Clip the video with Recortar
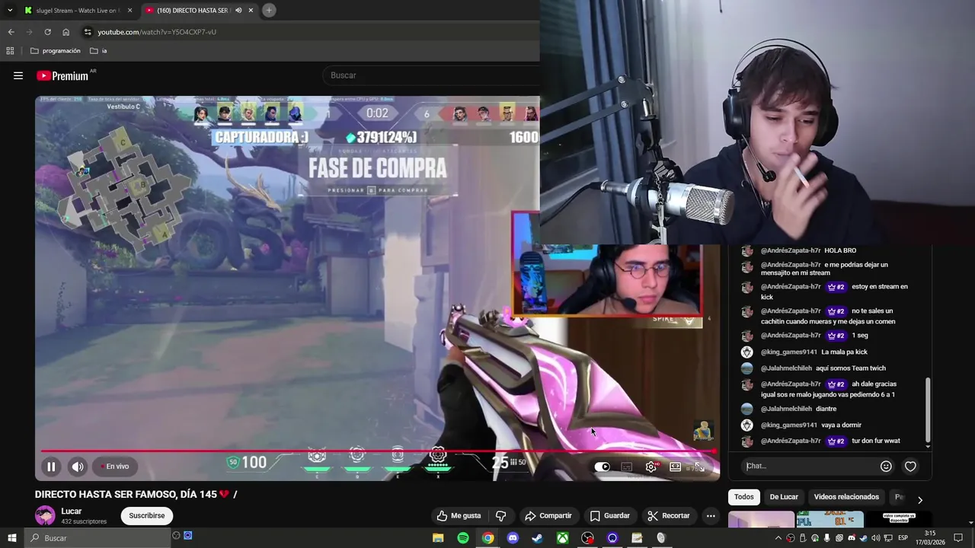Screen dimensions: 975x548 point(668,515)
